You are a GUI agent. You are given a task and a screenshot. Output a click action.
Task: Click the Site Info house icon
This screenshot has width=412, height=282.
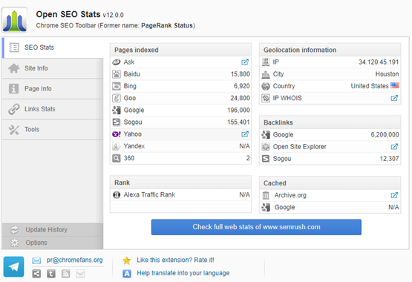[13, 68]
